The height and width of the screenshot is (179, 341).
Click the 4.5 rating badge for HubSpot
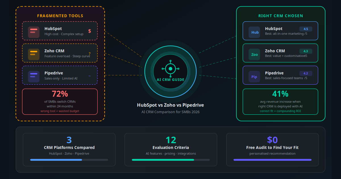(x=306, y=29)
